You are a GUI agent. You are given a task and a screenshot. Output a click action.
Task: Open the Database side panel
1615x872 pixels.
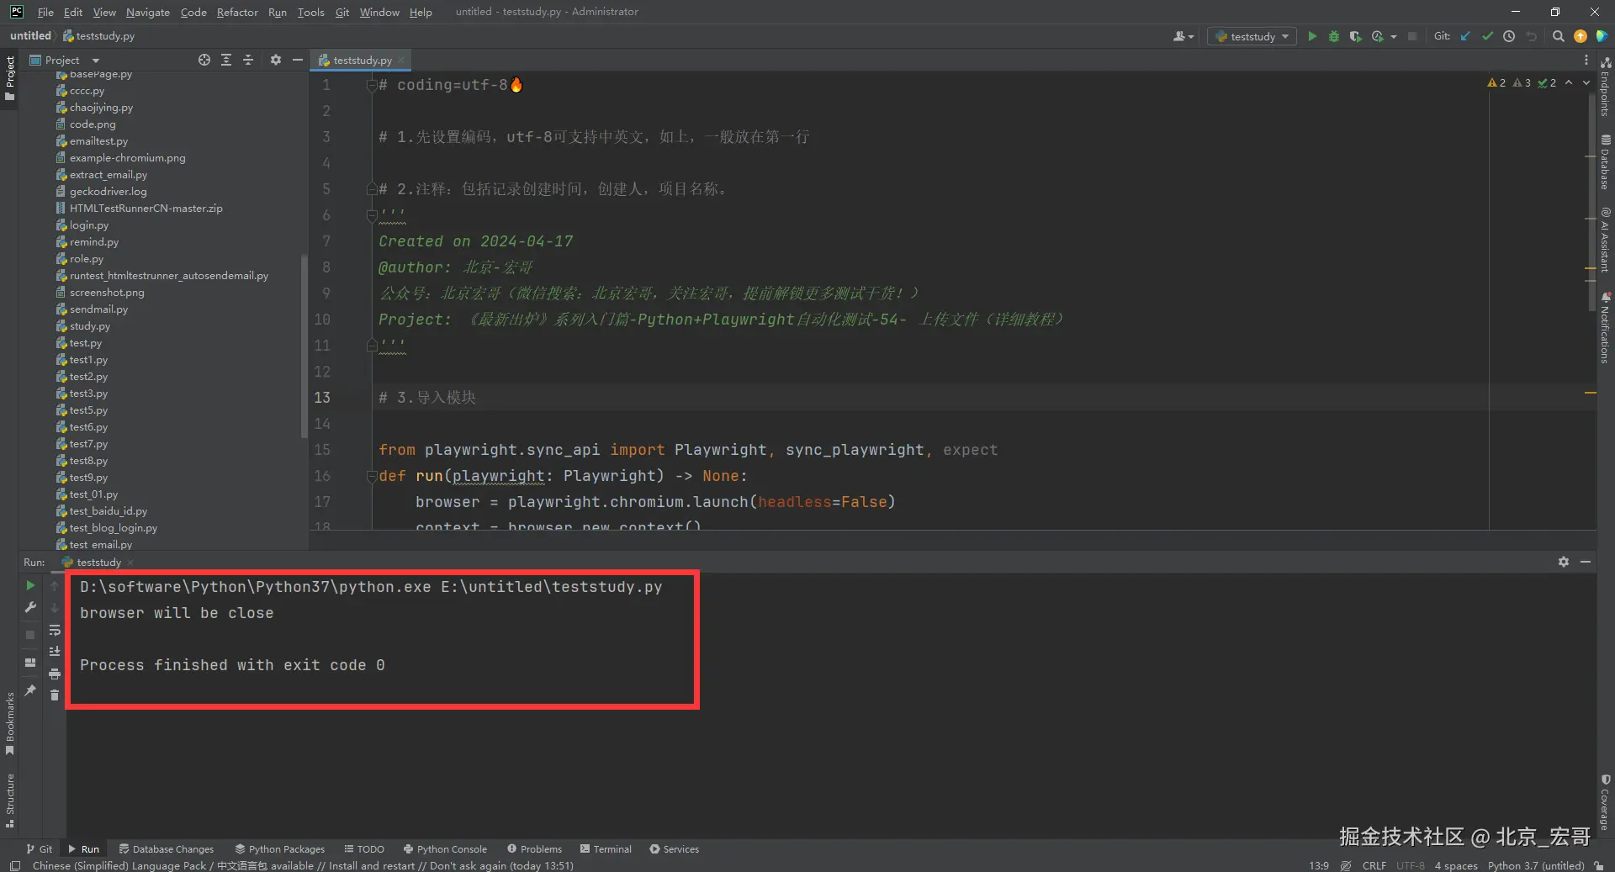[1606, 161]
